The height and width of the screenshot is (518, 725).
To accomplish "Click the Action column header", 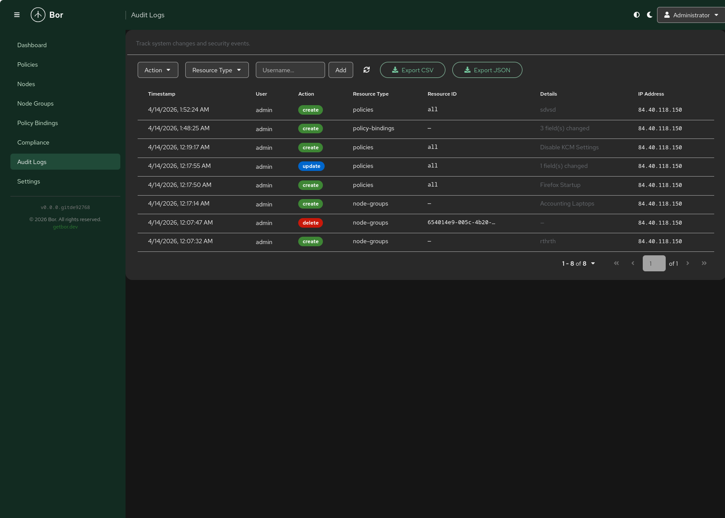I will coord(306,94).
